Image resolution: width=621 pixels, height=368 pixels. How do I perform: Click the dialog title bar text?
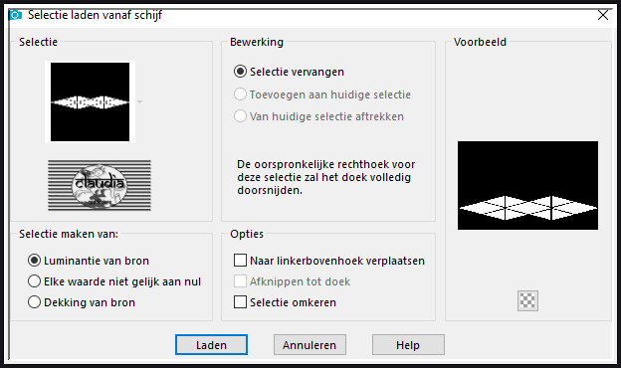click(x=96, y=15)
